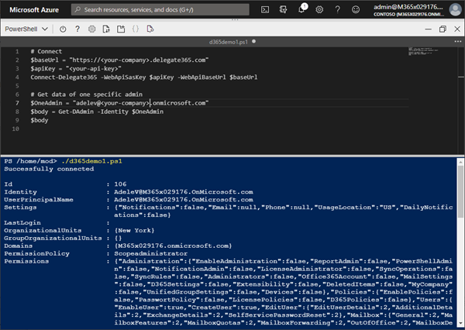This screenshot has width=465, height=330.
Task: Click the Get-DAdmin -Identity line
Action: (x=97, y=112)
